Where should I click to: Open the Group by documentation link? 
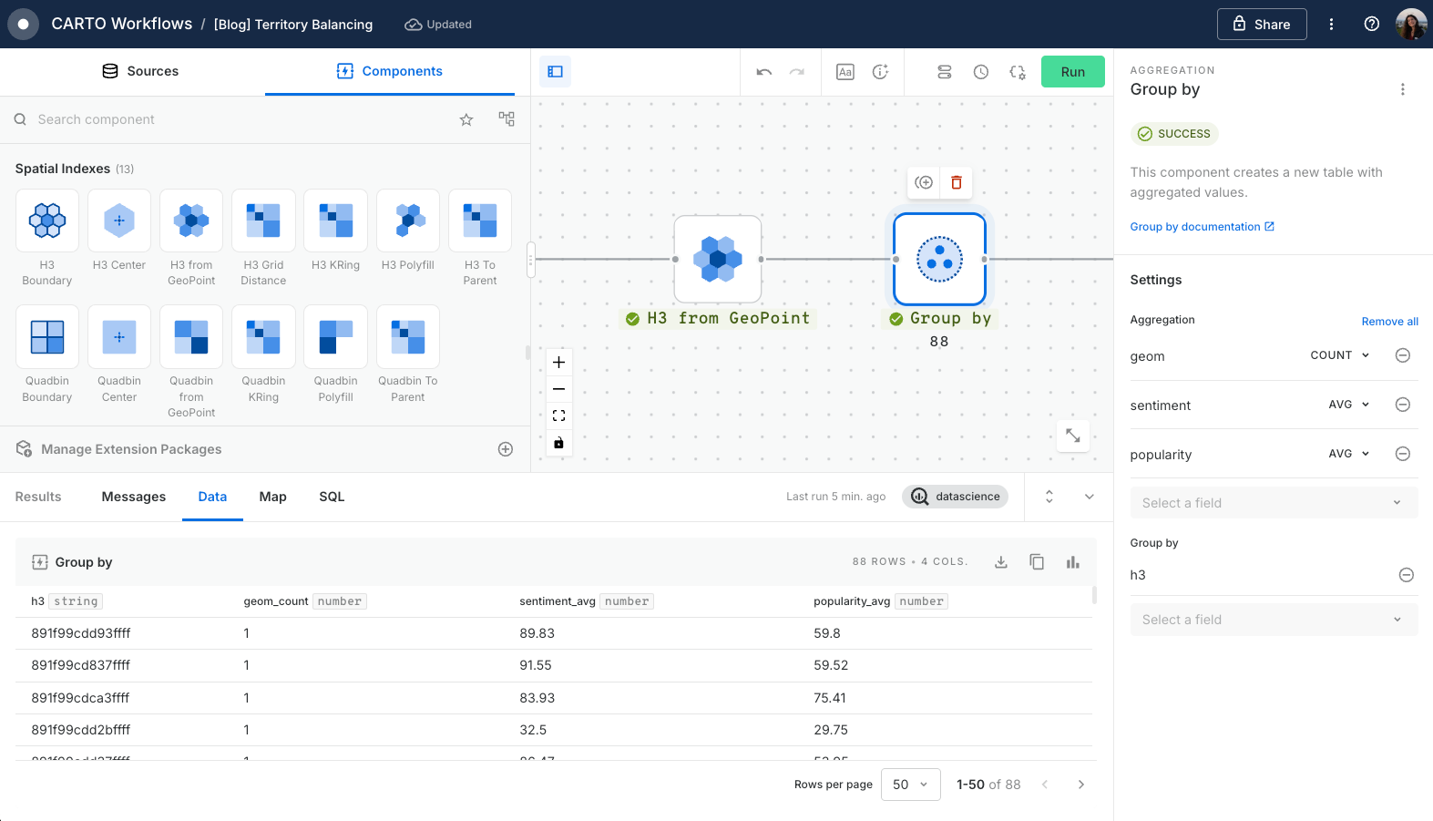pyautogui.click(x=1202, y=227)
